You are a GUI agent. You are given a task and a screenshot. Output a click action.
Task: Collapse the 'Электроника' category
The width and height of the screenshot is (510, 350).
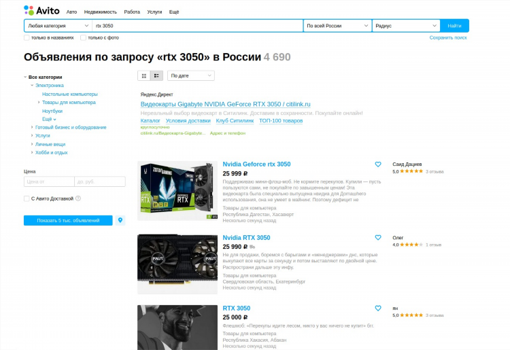coord(32,85)
